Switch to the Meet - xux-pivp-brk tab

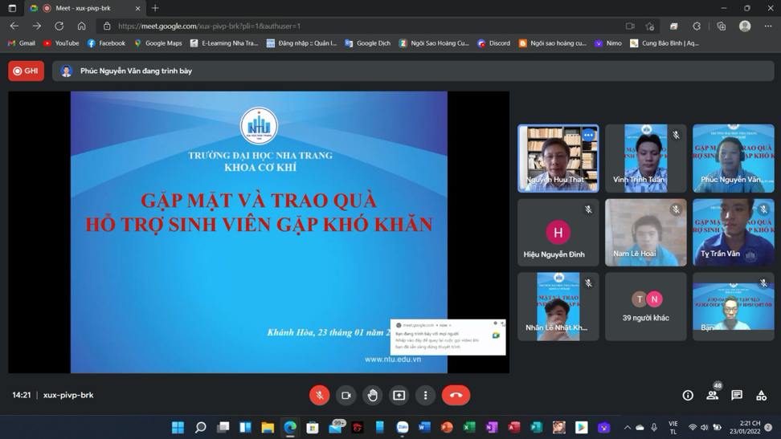(x=83, y=8)
